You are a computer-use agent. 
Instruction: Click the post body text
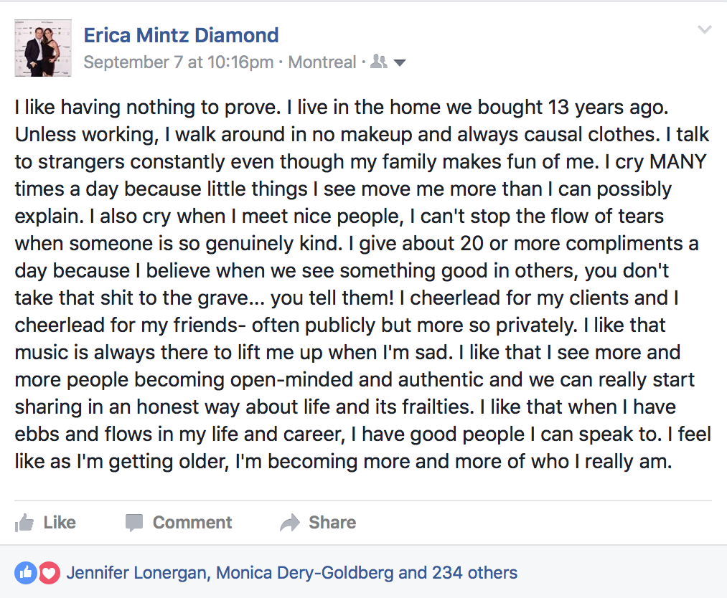362,285
